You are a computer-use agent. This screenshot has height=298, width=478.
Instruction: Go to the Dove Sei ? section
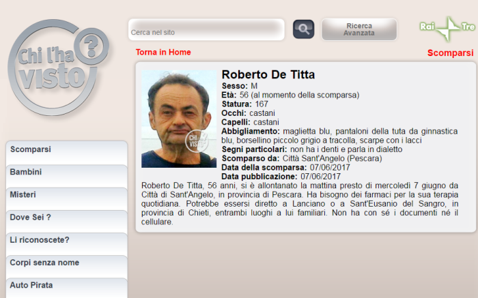[66, 222]
